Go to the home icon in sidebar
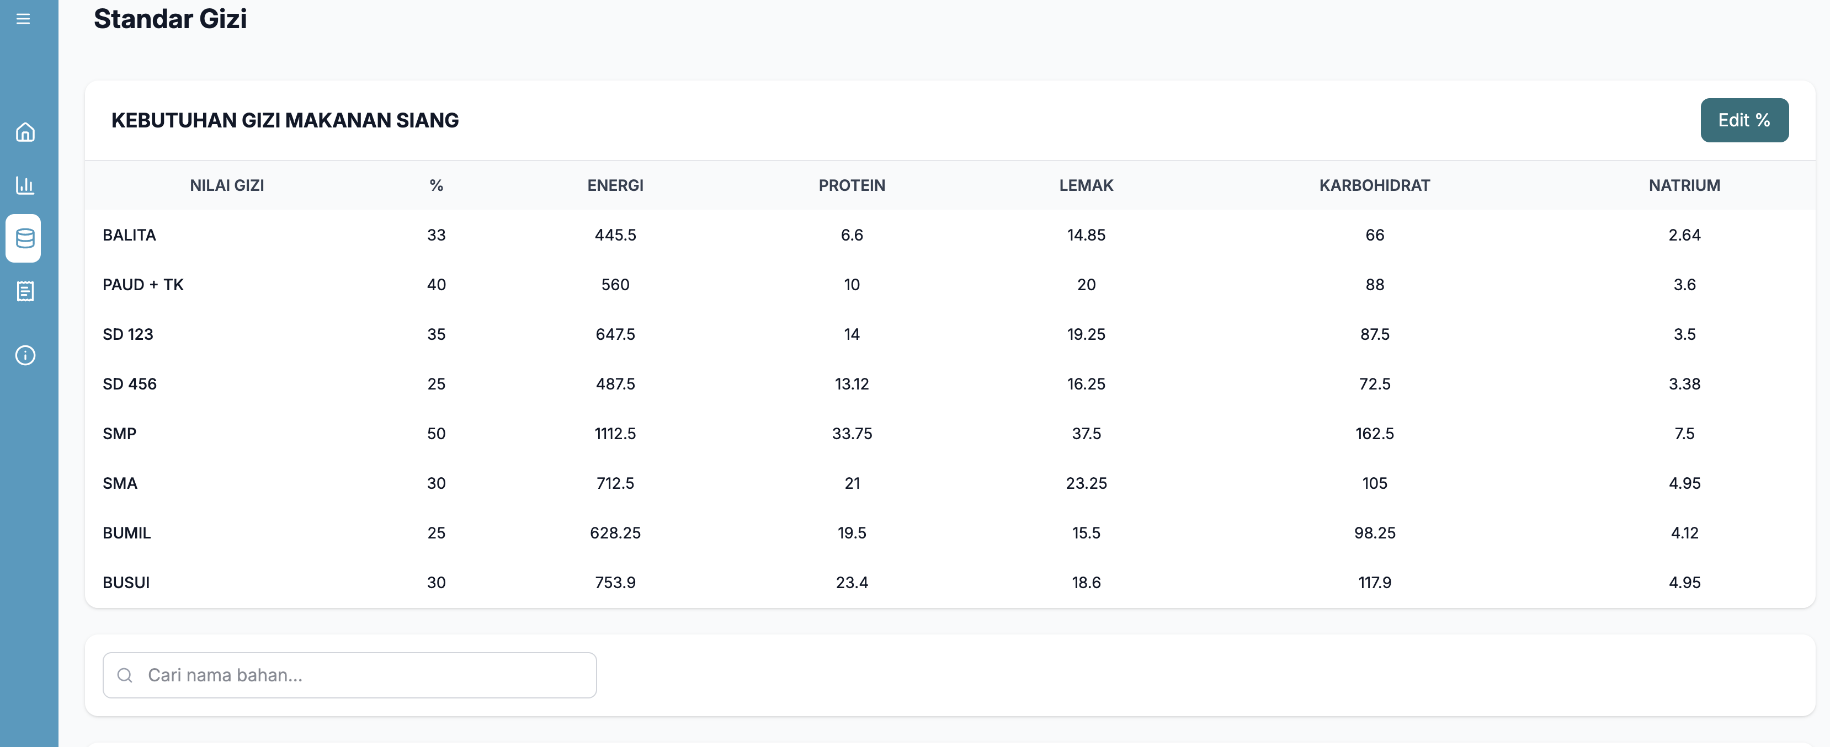The image size is (1830, 747). pos(25,132)
